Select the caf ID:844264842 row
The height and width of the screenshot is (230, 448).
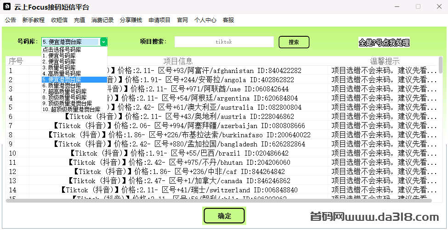click(222, 172)
